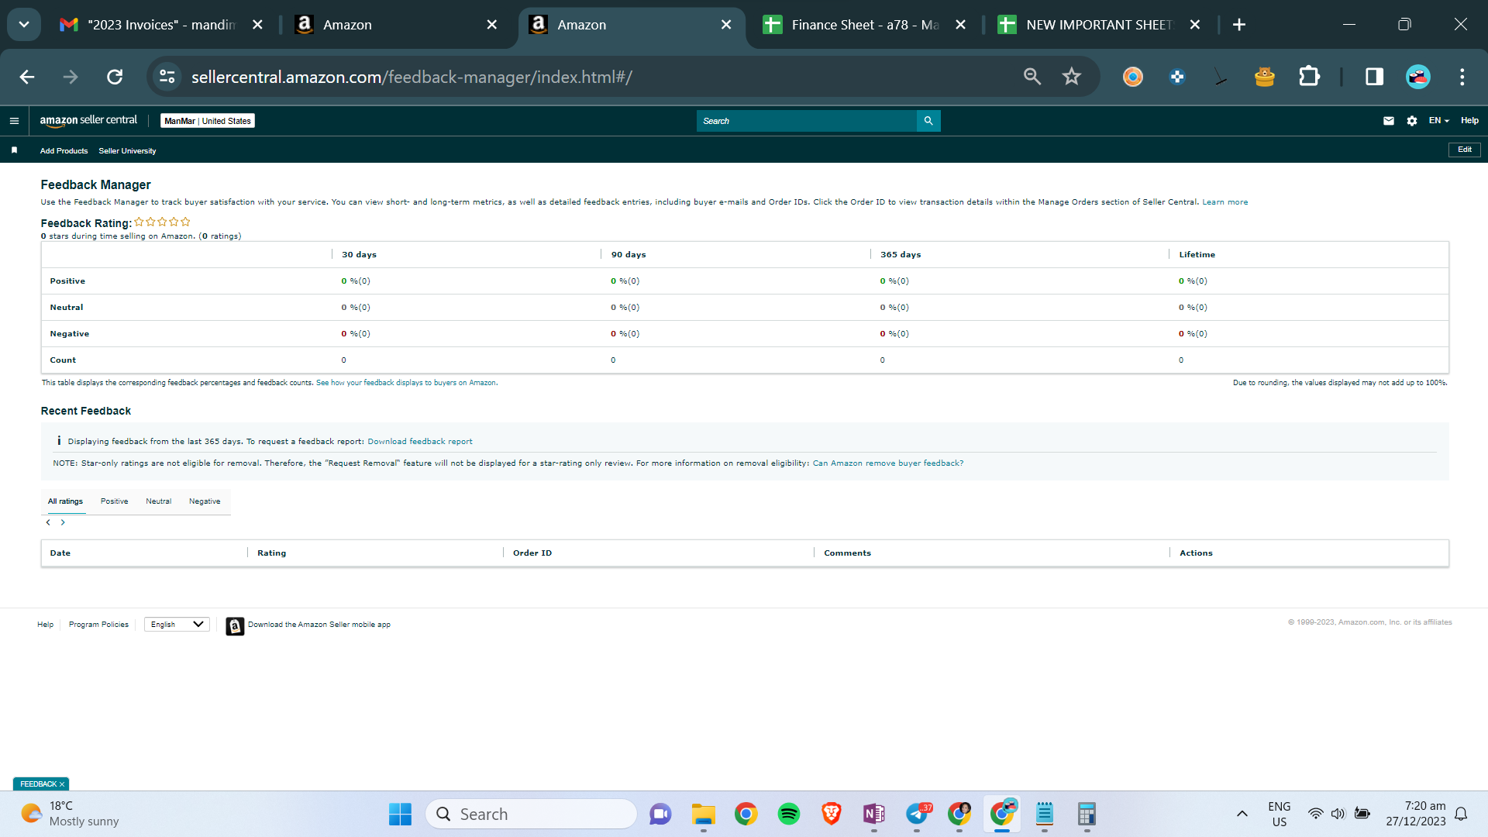Screen dimensions: 1488x837
Task: Open Calculator from taskbar
Action: (1087, 814)
